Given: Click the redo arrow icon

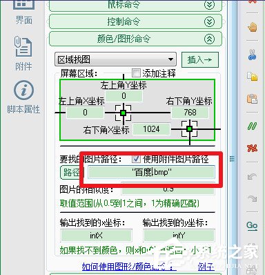Looking at the screenshot, I should 252,198.
